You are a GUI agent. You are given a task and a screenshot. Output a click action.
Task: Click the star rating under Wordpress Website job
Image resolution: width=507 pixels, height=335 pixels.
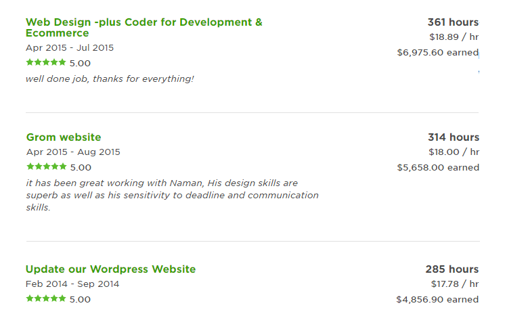(46, 298)
